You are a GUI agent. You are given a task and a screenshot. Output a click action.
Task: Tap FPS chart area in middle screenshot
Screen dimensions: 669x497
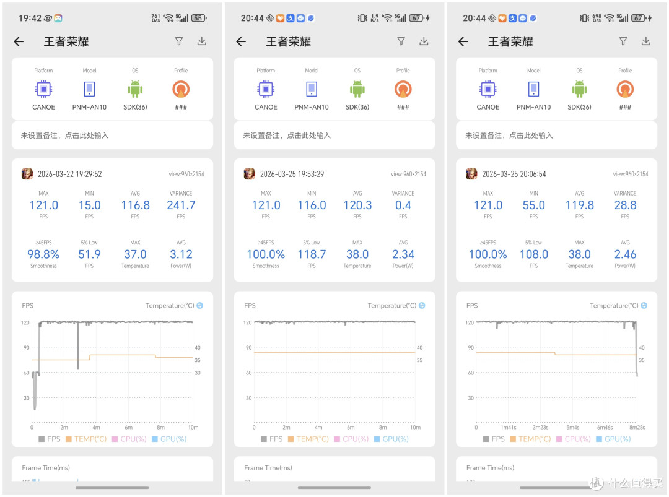(334, 373)
